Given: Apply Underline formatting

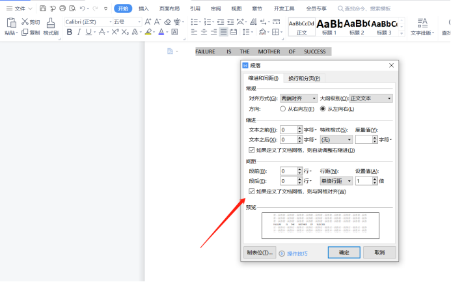Looking at the screenshot, I should click(x=89, y=32).
